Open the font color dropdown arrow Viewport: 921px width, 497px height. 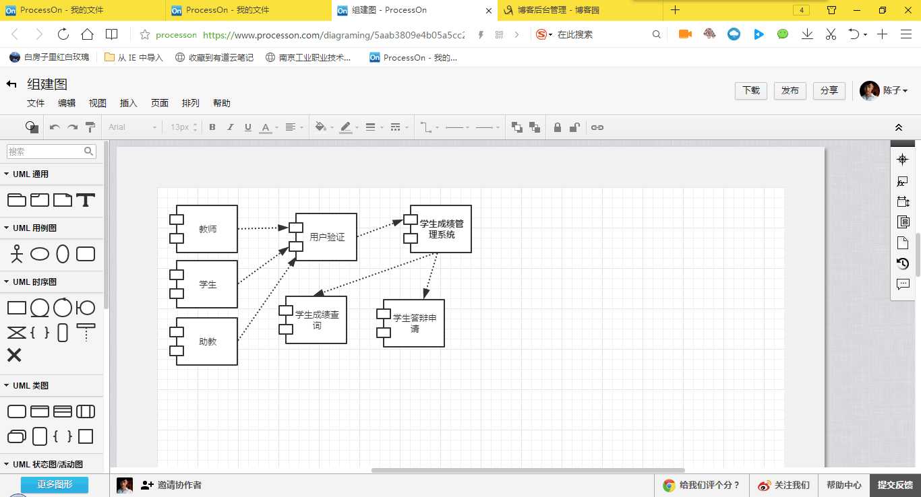click(x=277, y=127)
